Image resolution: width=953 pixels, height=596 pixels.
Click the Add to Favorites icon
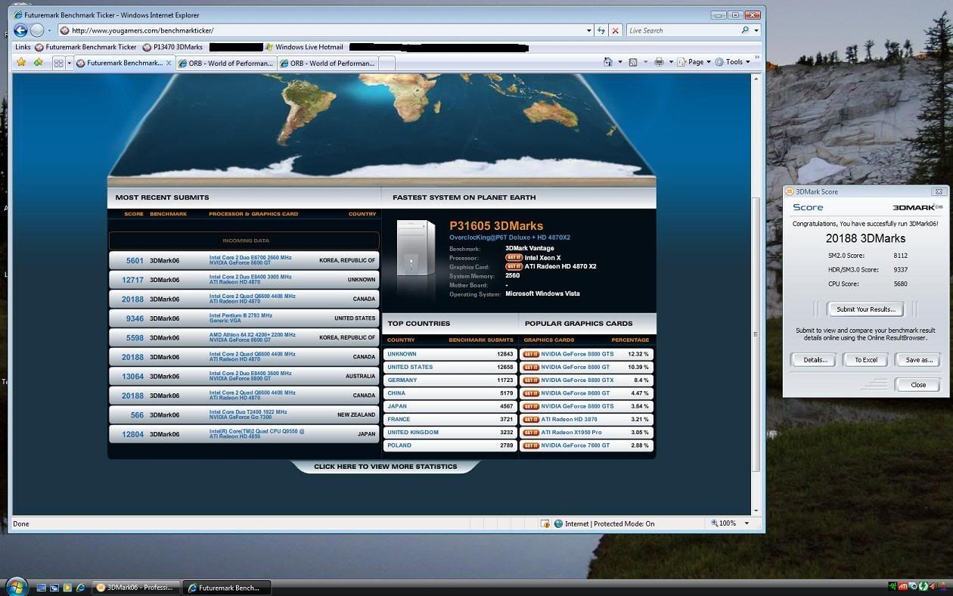click(38, 63)
